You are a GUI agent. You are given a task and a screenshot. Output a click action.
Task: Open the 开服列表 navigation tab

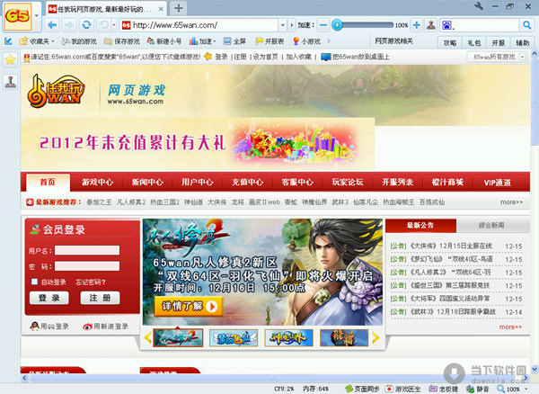[x=397, y=182]
